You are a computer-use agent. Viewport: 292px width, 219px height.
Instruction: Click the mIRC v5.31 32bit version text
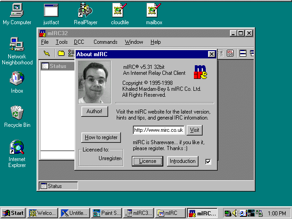[x=144, y=67]
